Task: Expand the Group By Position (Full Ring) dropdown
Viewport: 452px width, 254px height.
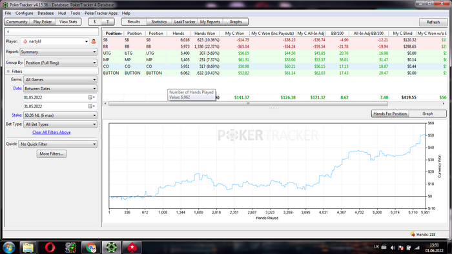Action: coord(61,63)
